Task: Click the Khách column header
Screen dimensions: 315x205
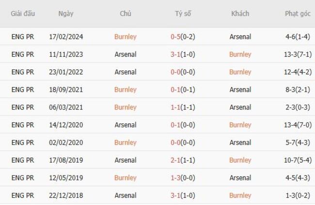Action: [x=240, y=14]
